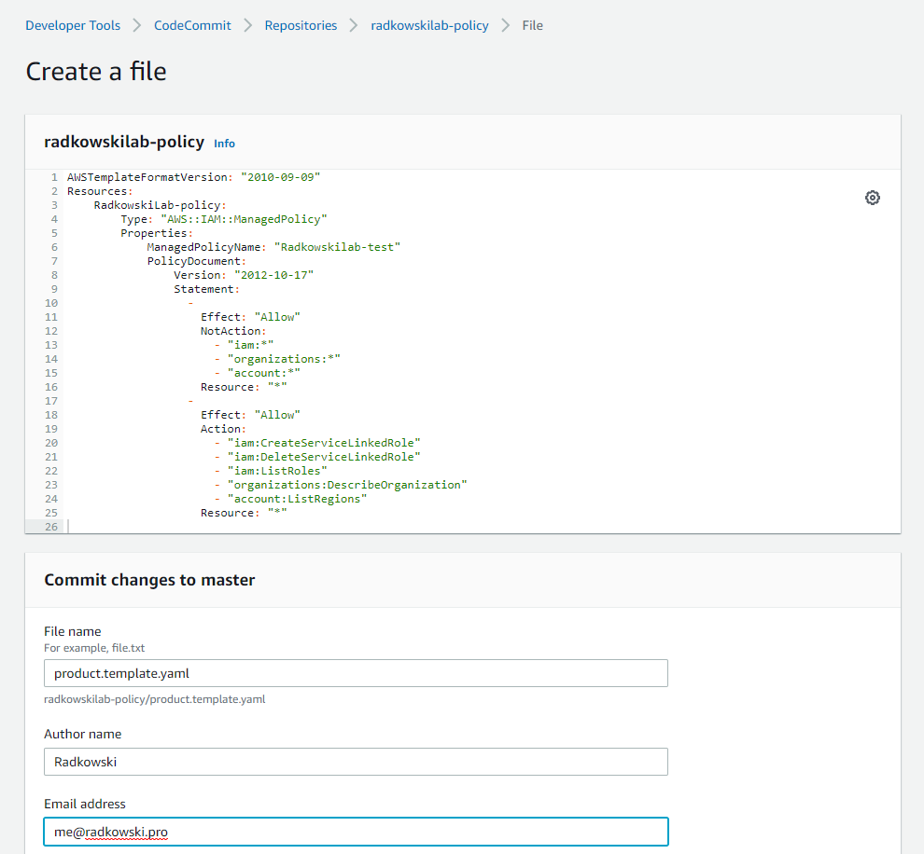Click the "Statement:" line in the editor
The height and width of the screenshot is (854, 924).
point(206,290)
